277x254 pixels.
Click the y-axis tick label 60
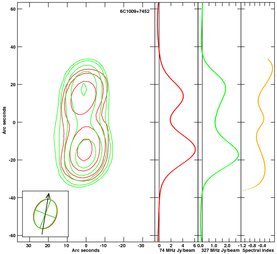pos(13,9)
